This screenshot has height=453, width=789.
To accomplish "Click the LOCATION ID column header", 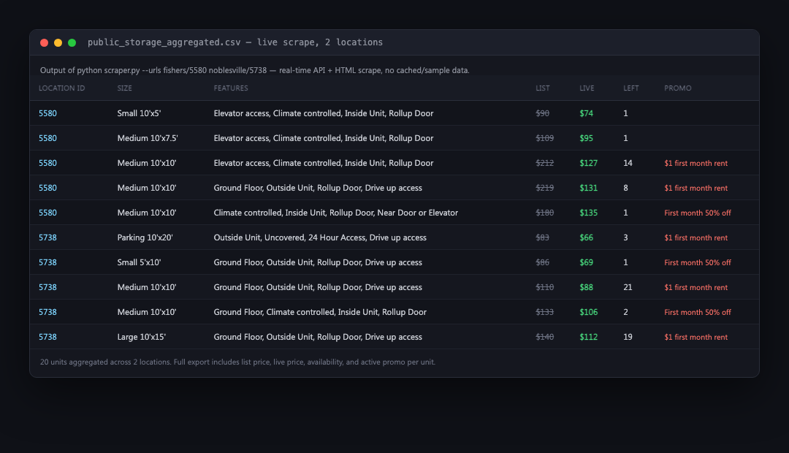I will point(62,88).
